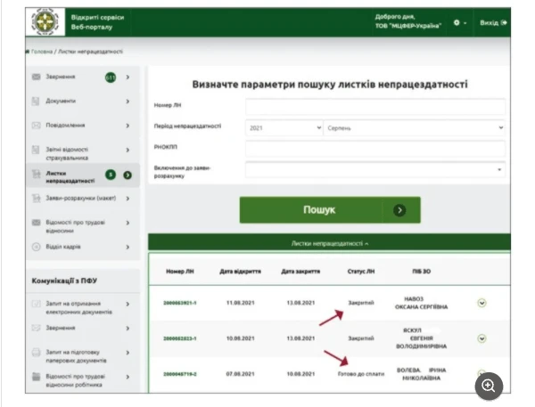Open sick leave number 2000053921-1
The height and width of the screenshot is (407, 535).
180,303
